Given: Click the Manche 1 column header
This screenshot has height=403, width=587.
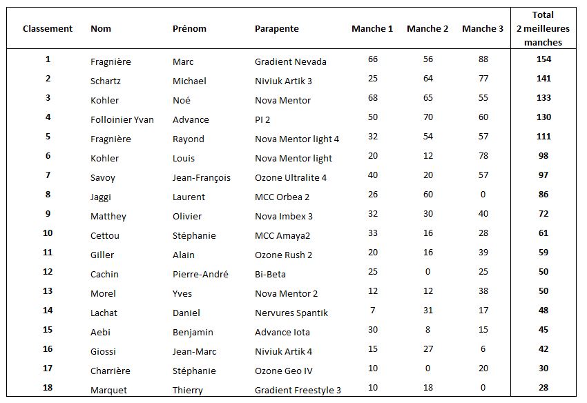Looking at the screenshot, I should point(372,29).
